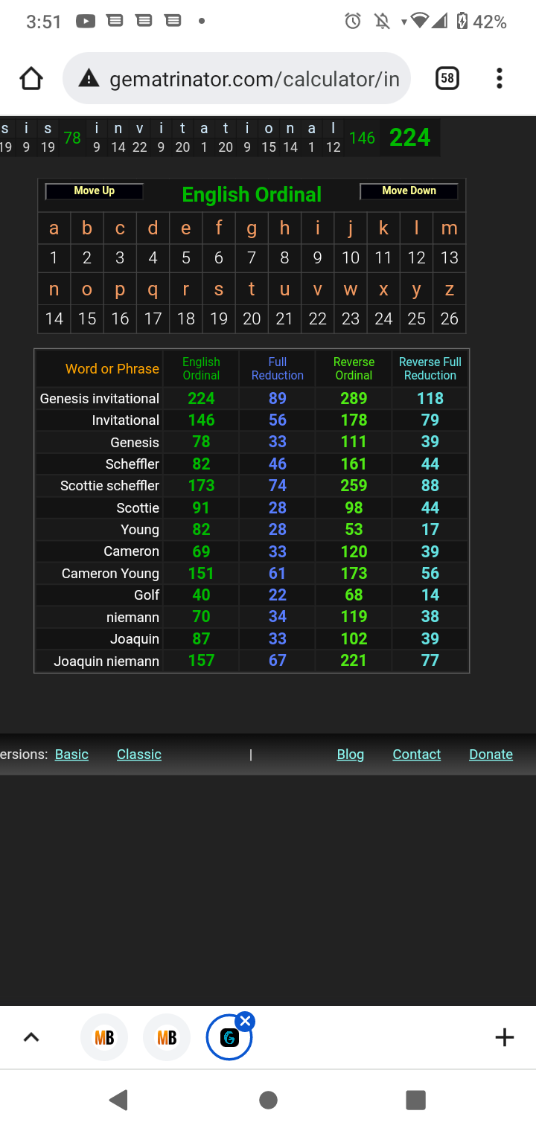Switch to the first MB tab thumbnail
536x1131 pixels.
click(104, 1037)
